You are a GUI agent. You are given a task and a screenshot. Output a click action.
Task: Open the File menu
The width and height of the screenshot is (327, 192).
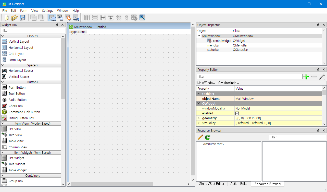pyautogui.click(x=5, y=11)
